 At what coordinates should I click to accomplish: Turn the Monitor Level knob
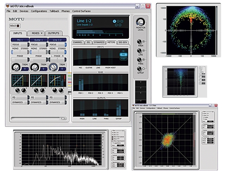point(140,22)
